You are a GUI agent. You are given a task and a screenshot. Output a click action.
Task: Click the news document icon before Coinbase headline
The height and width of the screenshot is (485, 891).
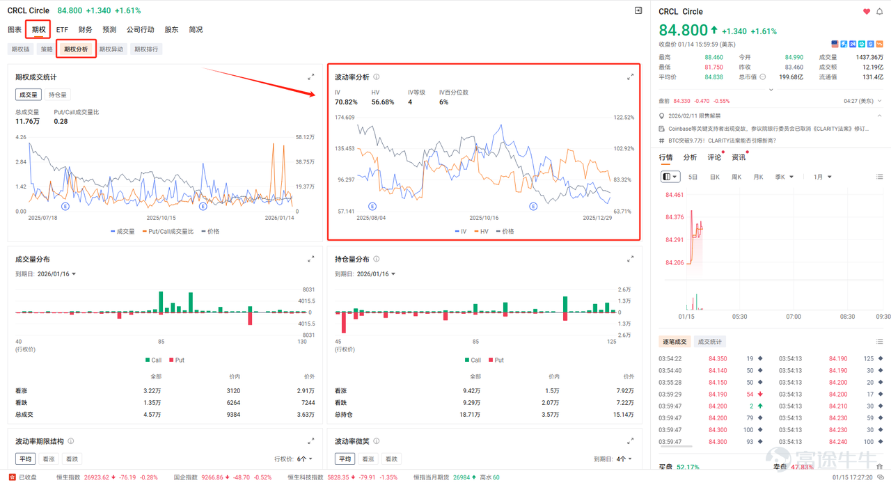[662, 129]
